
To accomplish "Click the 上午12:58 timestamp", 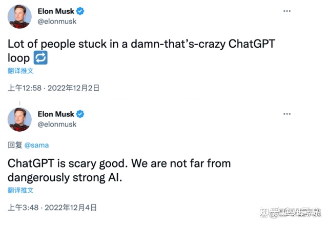I will [x=25, y=88].
